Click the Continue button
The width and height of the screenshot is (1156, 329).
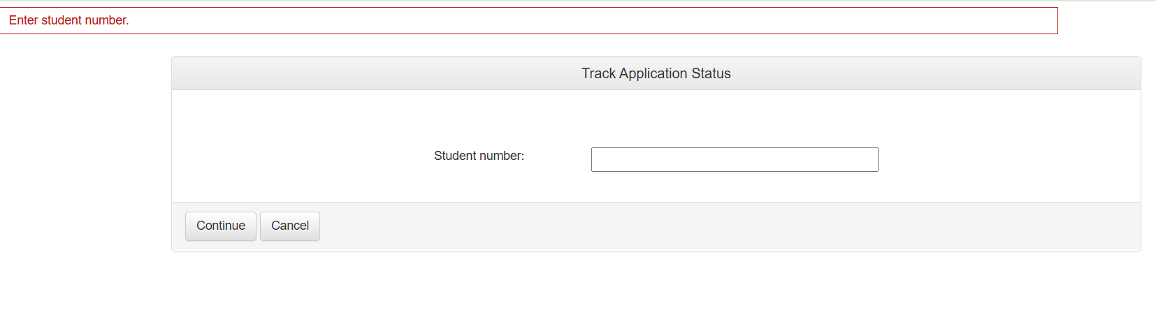(220, 226)
